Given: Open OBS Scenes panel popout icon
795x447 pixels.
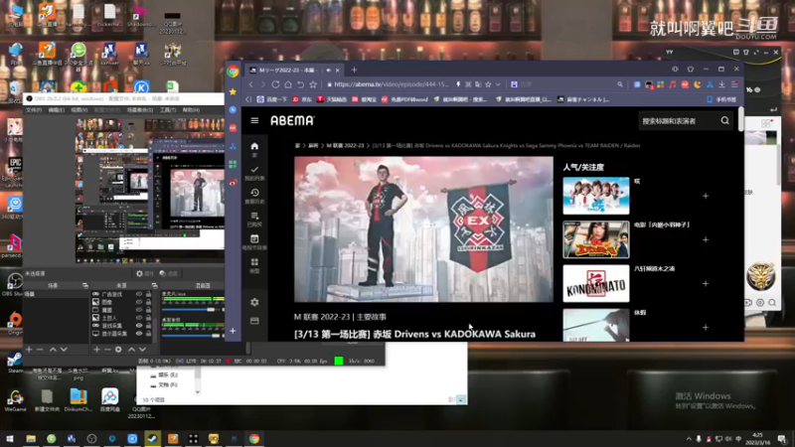Looking at the screenshot, I should tap(85, 286).
